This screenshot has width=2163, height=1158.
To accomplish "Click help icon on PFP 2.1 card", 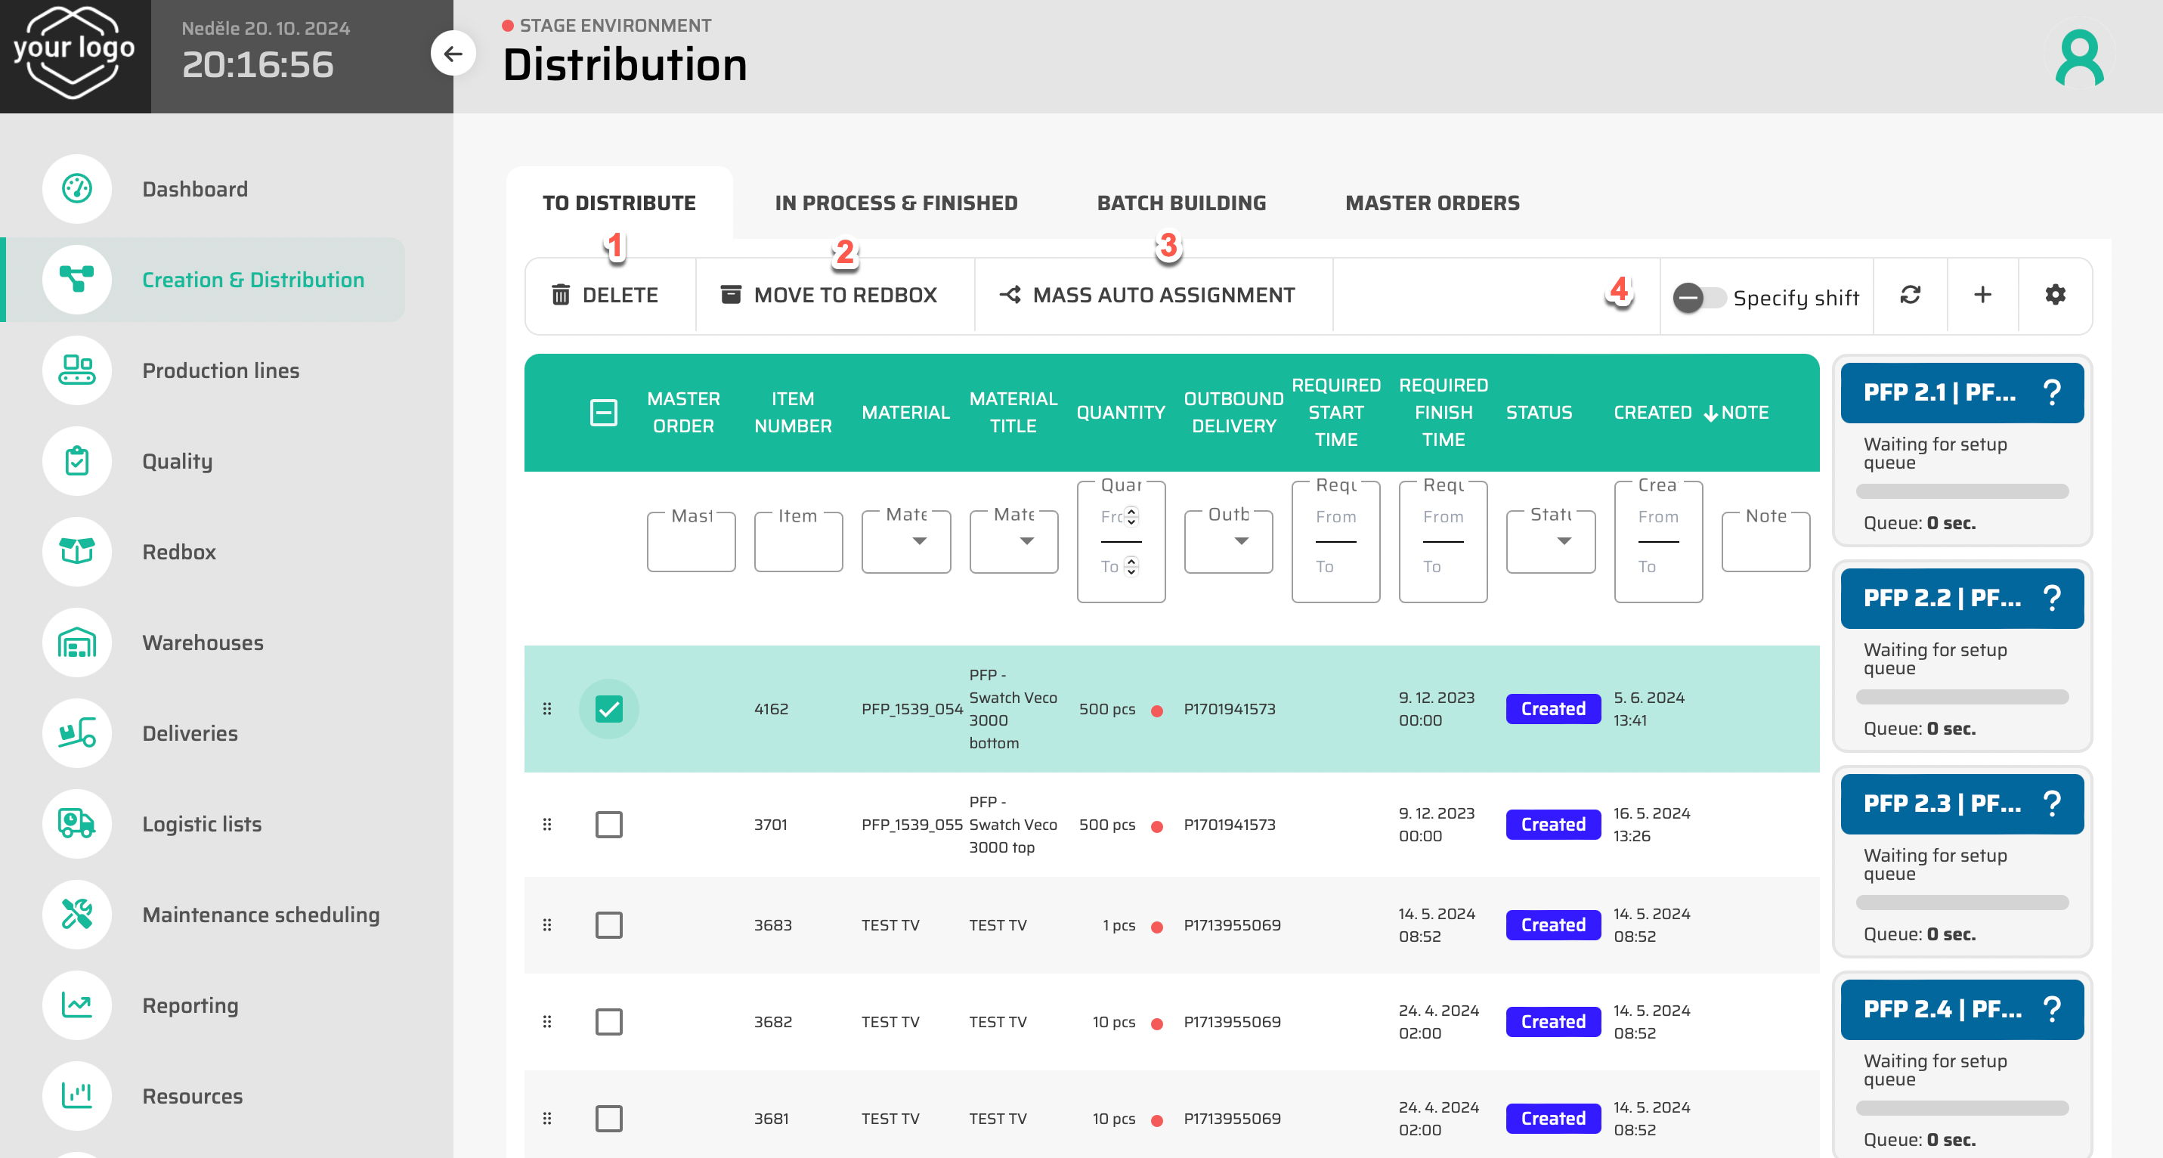I will tap(2051, 392).
